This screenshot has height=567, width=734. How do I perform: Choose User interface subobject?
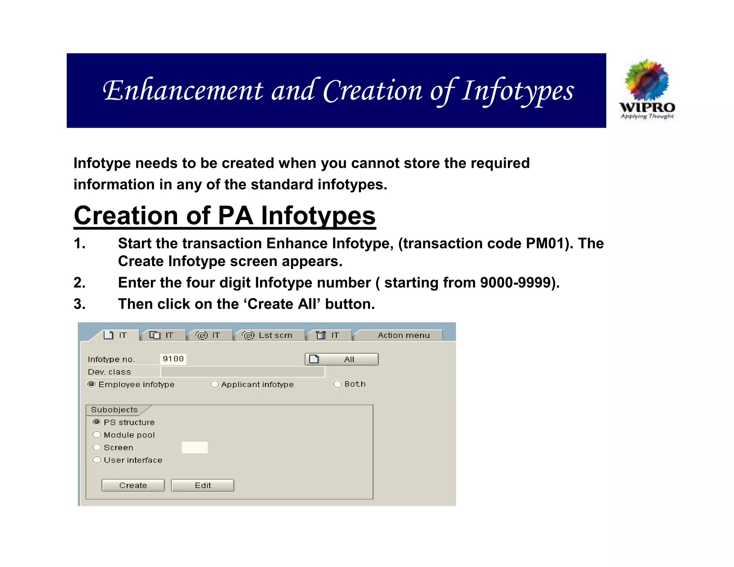point(97,460)
